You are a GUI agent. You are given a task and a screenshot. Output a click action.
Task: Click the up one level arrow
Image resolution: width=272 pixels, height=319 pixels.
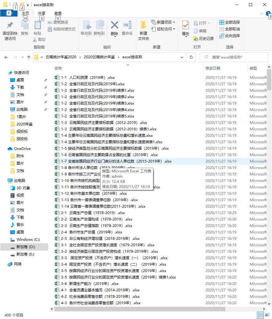pyautogui.click(x=29, y=57)
